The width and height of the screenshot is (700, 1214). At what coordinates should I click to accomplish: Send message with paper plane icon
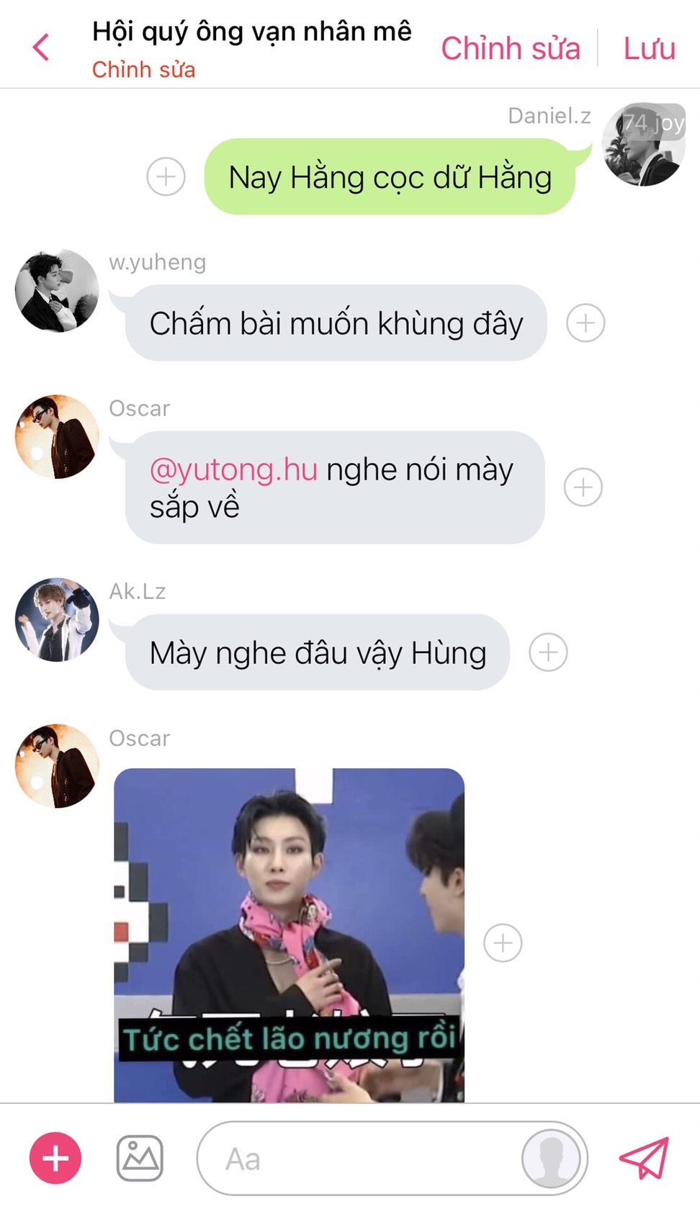[x=644, y=1158]
